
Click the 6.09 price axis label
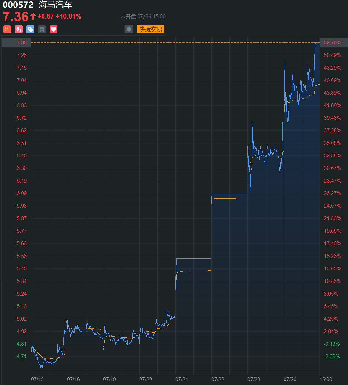[22, 193]
